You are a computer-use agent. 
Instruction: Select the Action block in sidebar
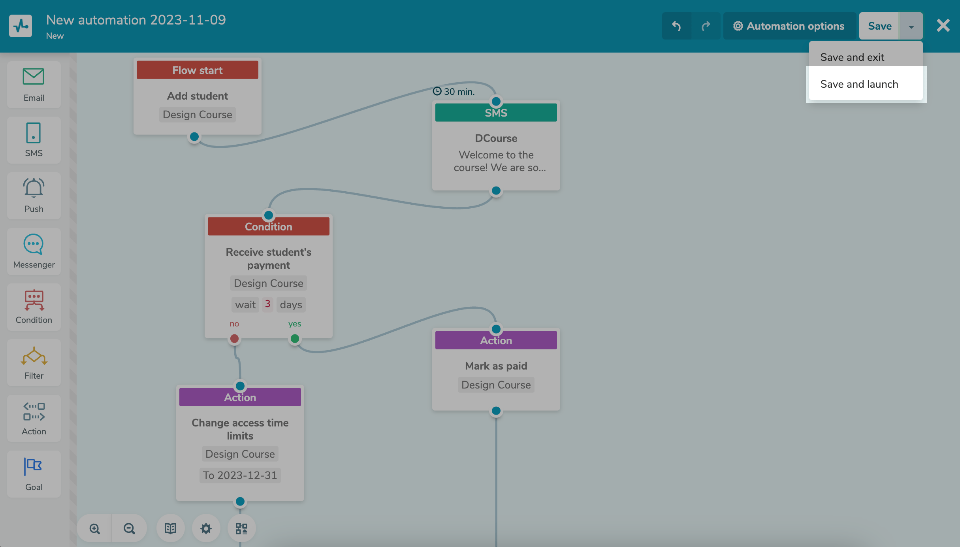click(34, 418)
